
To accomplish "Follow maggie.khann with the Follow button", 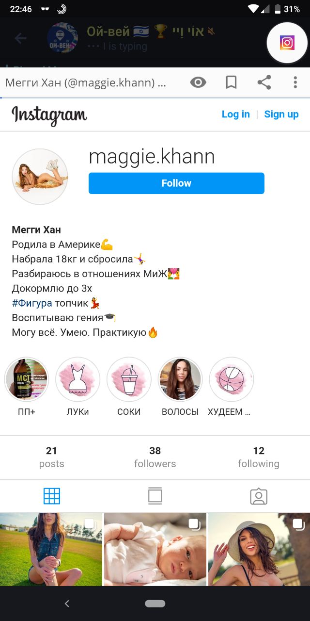I will pos(176,183).
